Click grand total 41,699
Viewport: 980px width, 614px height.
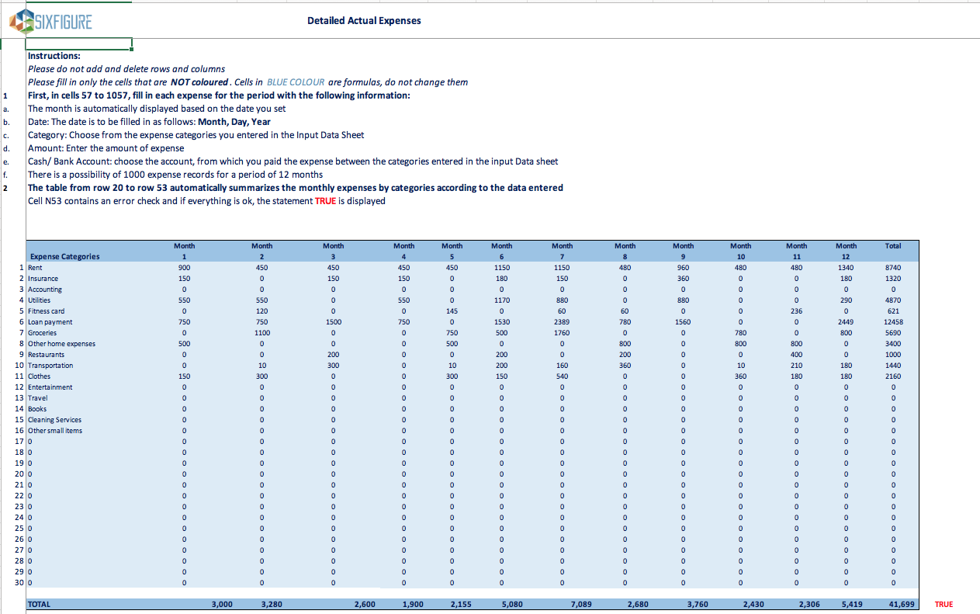pos(900,604)
